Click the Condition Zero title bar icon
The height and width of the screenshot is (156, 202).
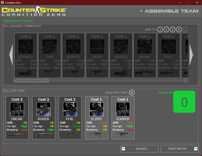2,3
